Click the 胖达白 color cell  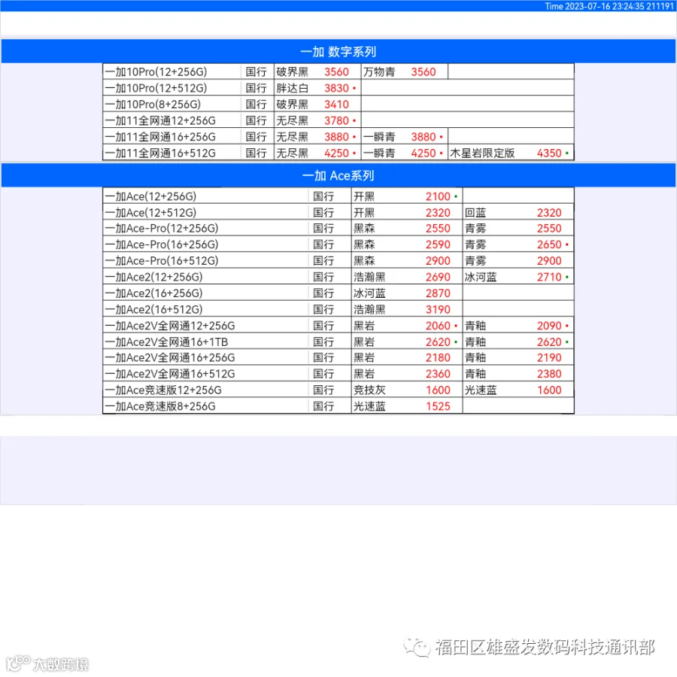(x=293, y=88)
